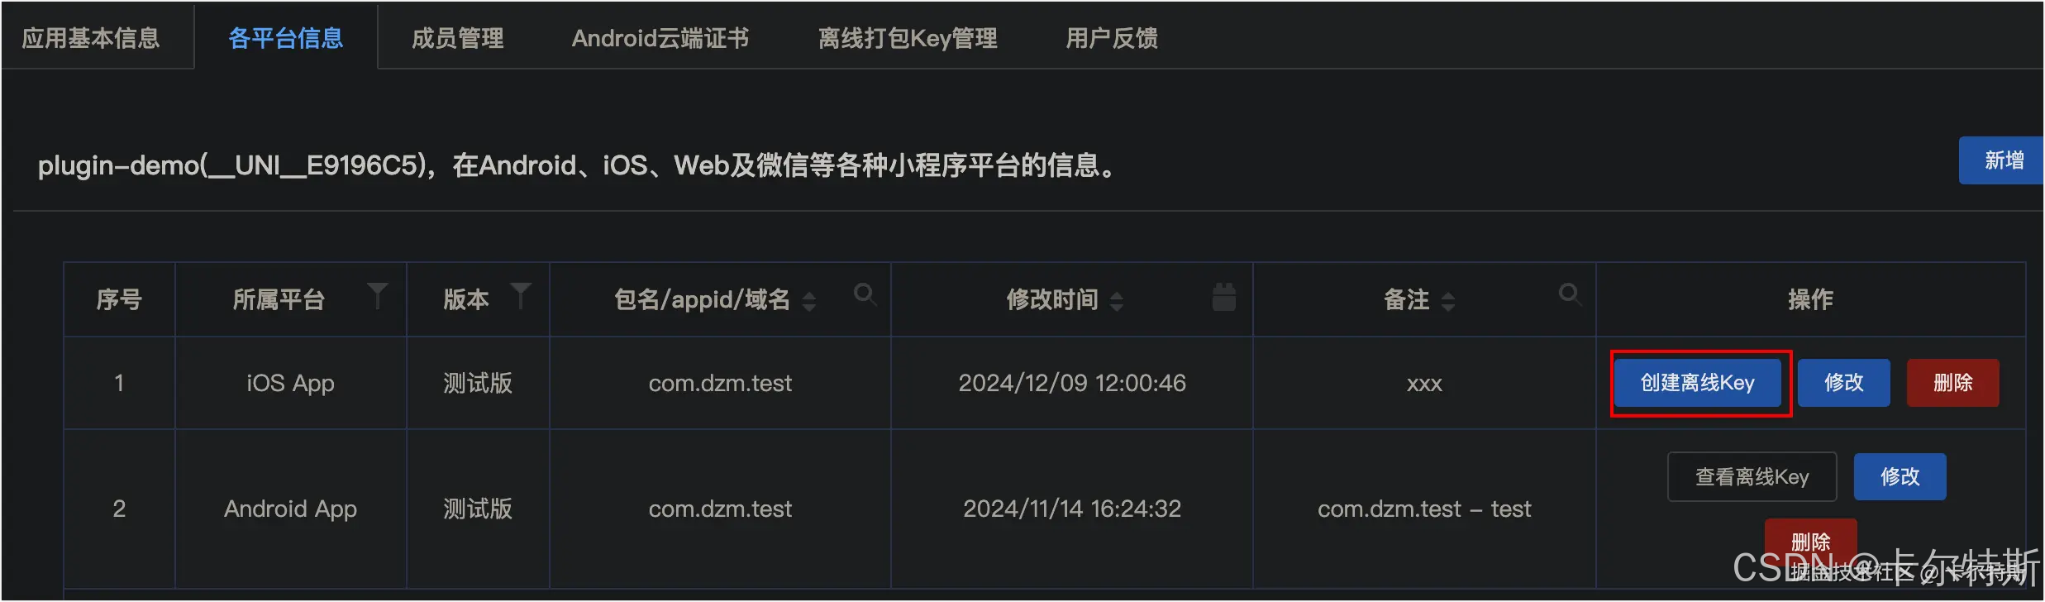Click 修改 for Android App row
The width and height of the screenshot is (2045, 602).
(1900, 477)
